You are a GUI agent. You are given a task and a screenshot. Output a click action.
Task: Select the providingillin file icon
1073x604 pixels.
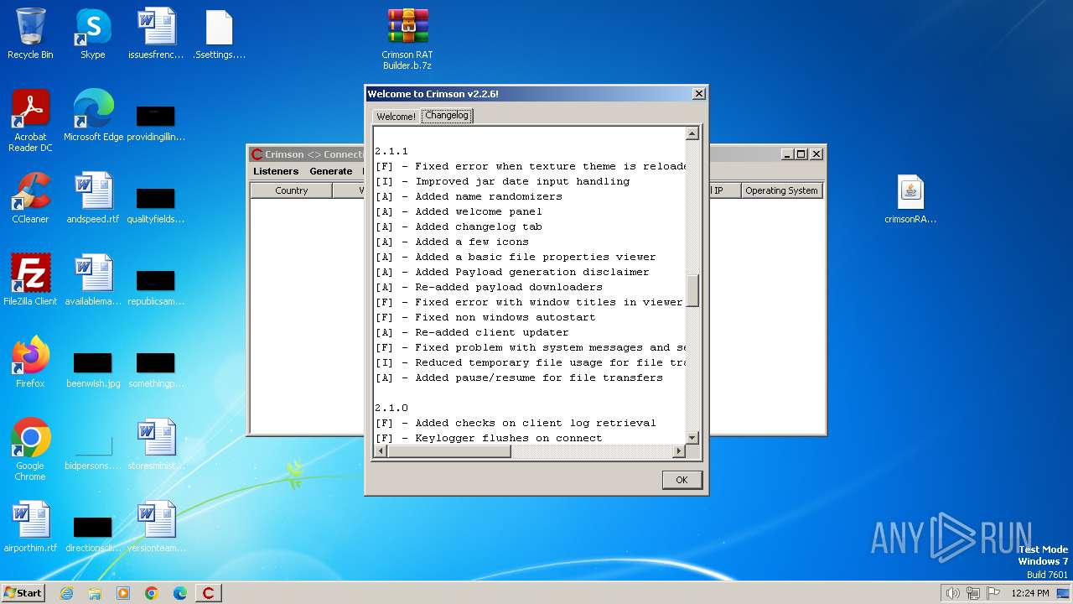tap(156, 122)
